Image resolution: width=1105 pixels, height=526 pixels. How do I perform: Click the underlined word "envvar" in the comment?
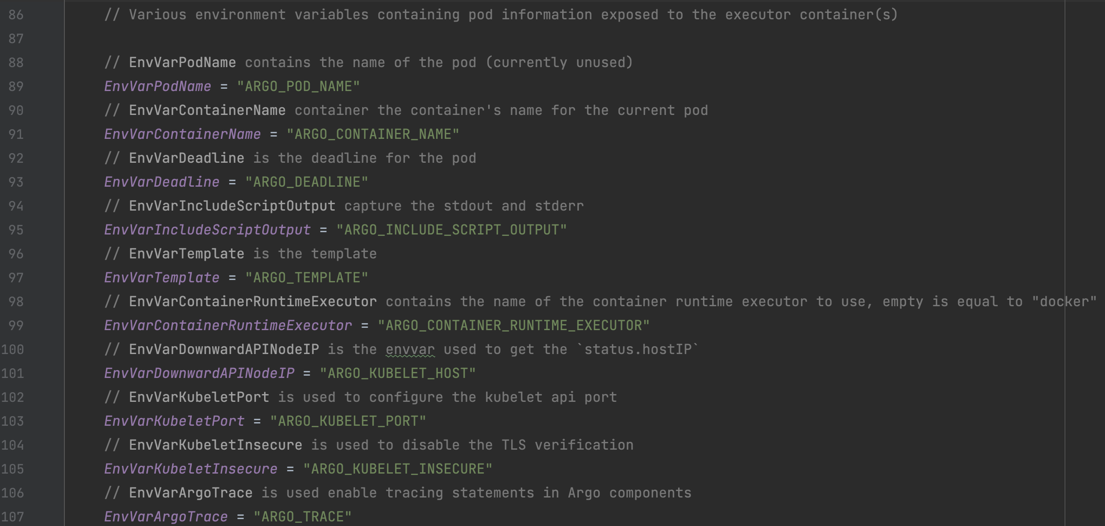coord(410,349)
